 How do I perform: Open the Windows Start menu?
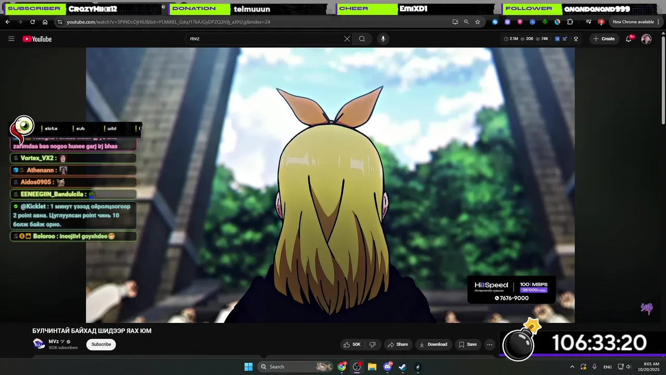coord(248,367)
